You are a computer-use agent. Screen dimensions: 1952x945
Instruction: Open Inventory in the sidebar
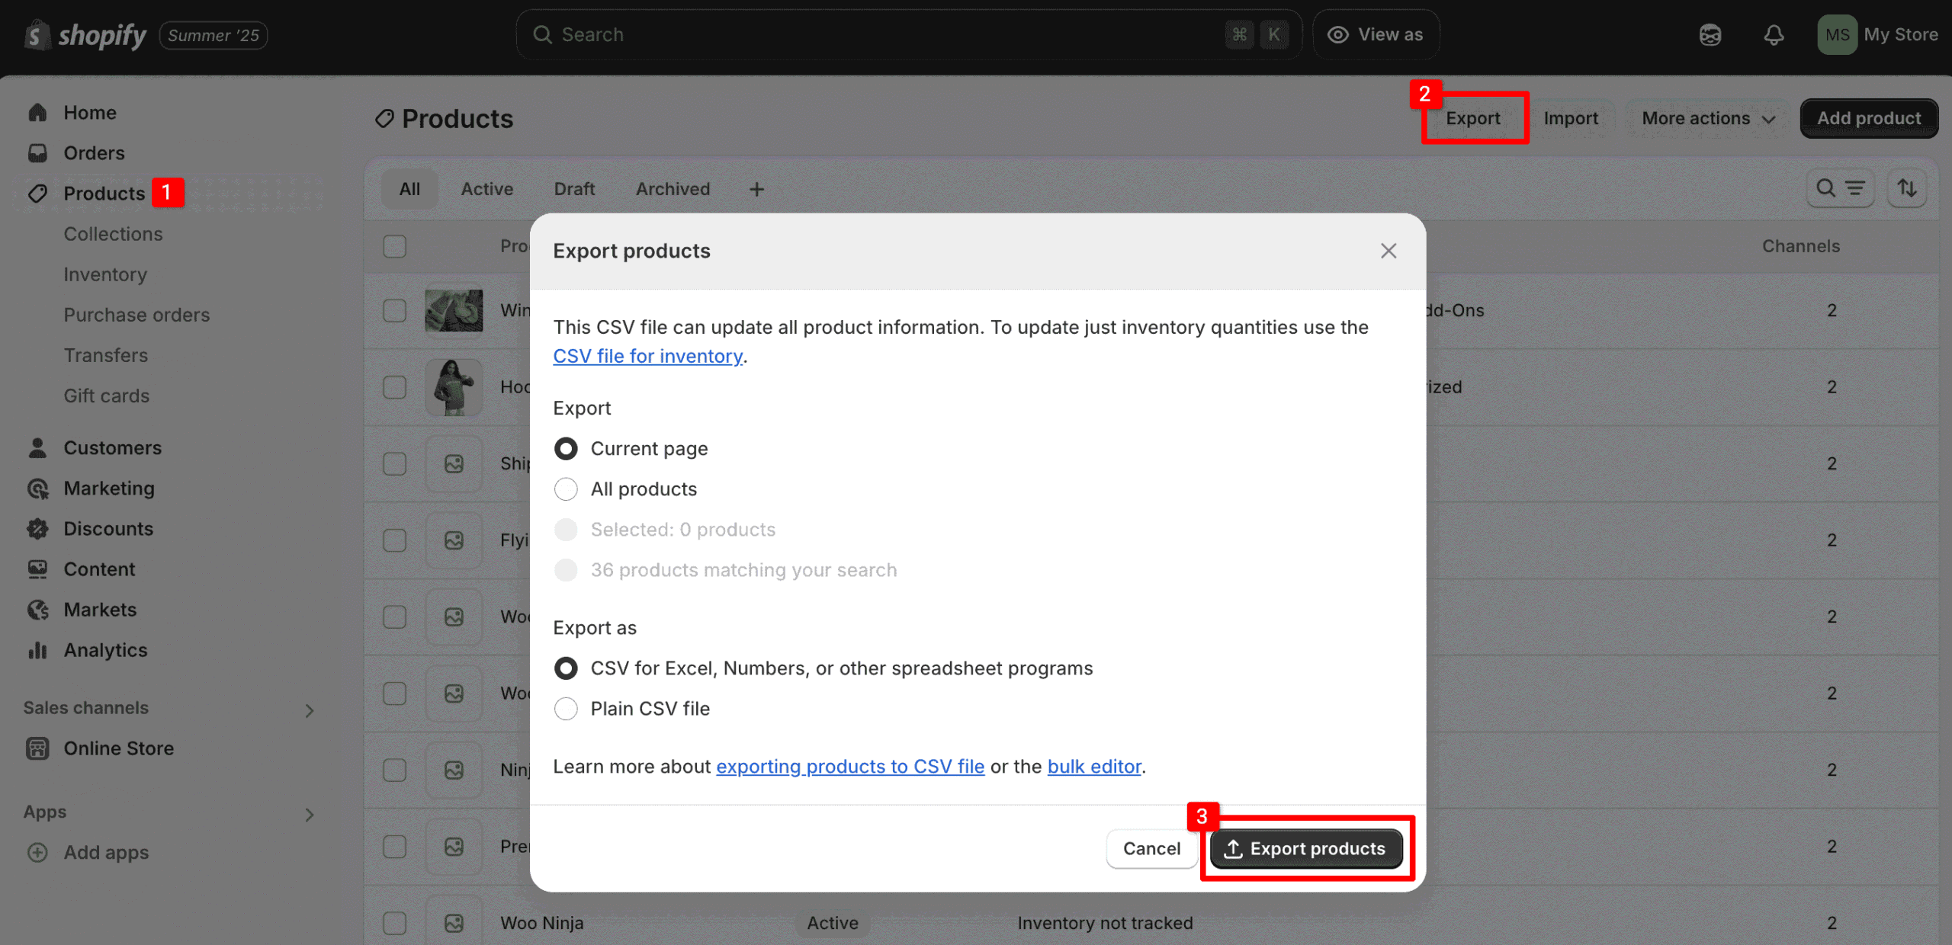coord(105,274)
